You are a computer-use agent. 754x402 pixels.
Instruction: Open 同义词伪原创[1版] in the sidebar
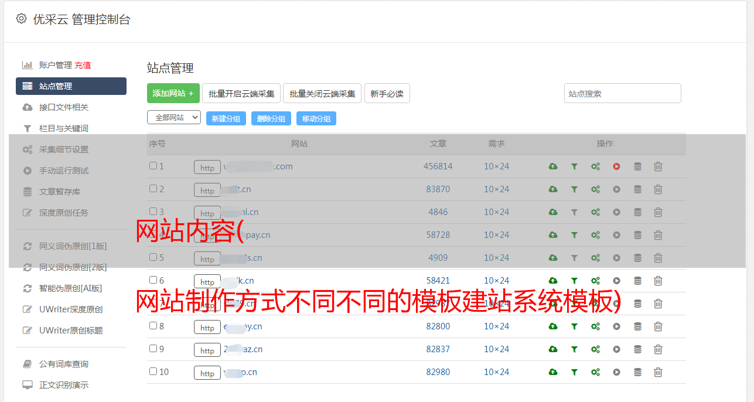73,246
